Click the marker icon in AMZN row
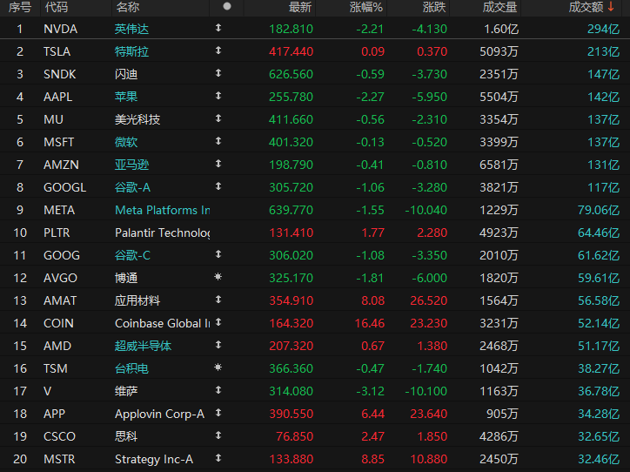This screenshot has width=630, height=472. pos(218,164)
